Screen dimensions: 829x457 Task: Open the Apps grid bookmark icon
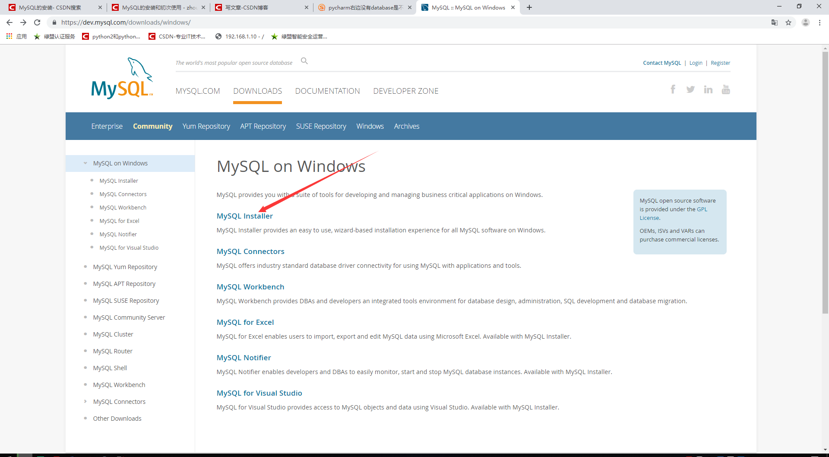click(9, 36)
